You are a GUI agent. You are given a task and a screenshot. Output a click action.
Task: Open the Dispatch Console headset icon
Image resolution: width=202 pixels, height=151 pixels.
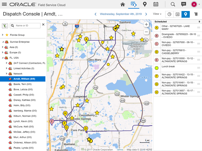(x=134, y=4)
